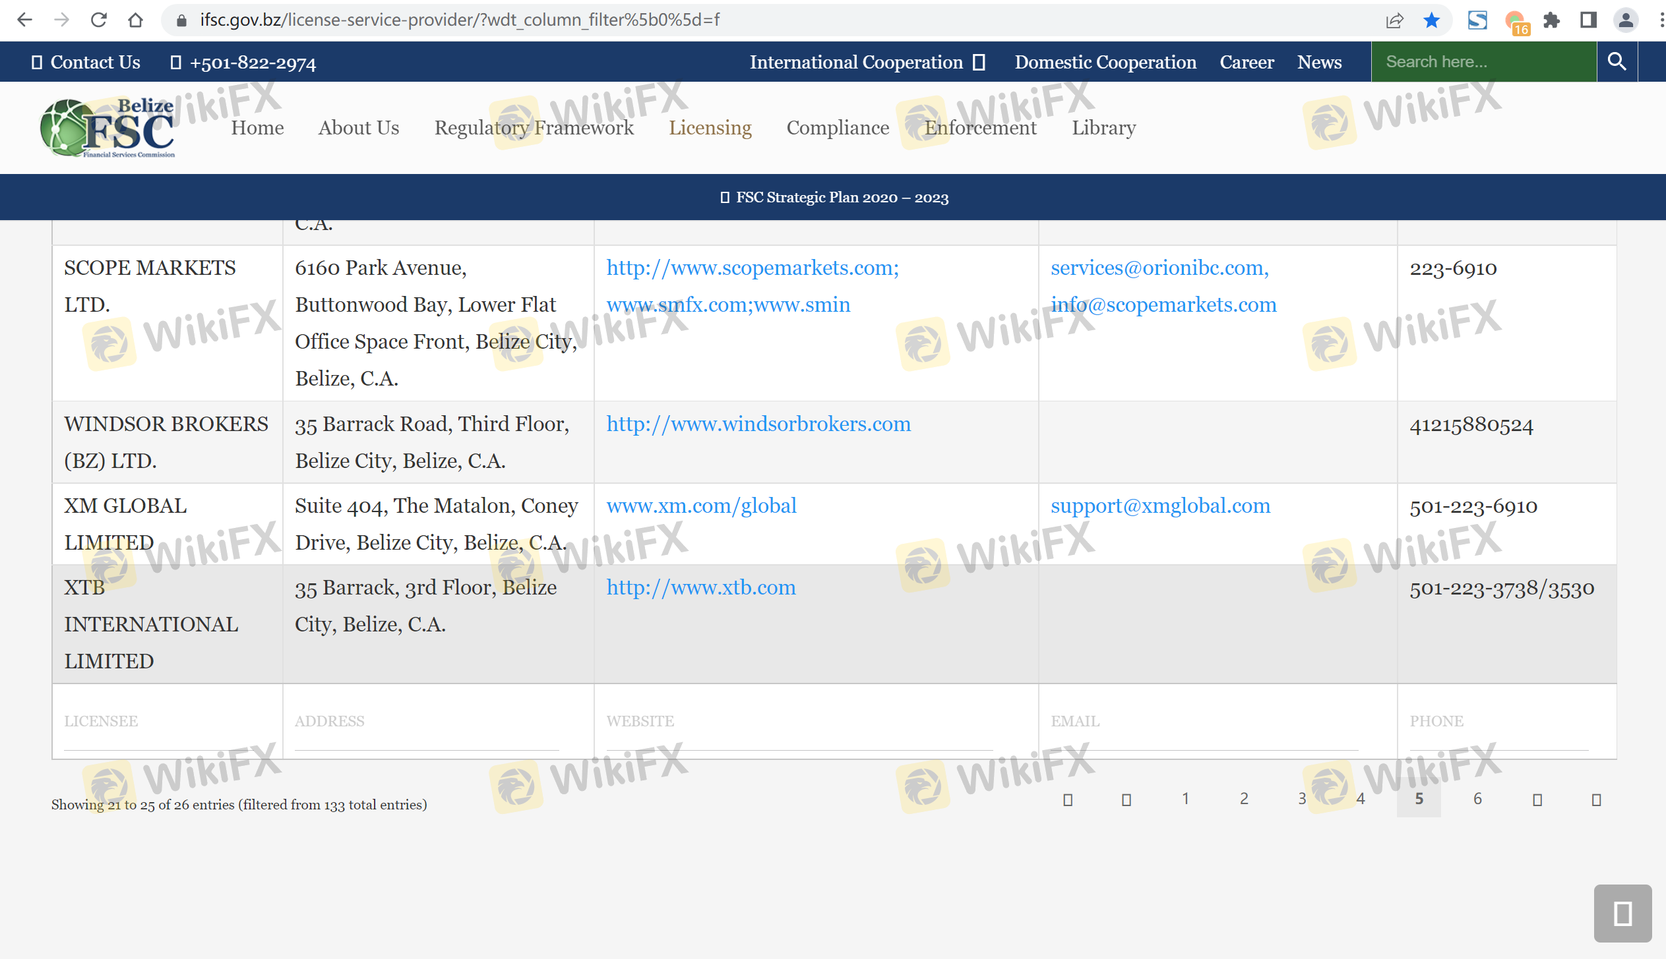1666x959 pixels.
Task: Bookmark page with star icon
Action: click(x=1431, y=20)
